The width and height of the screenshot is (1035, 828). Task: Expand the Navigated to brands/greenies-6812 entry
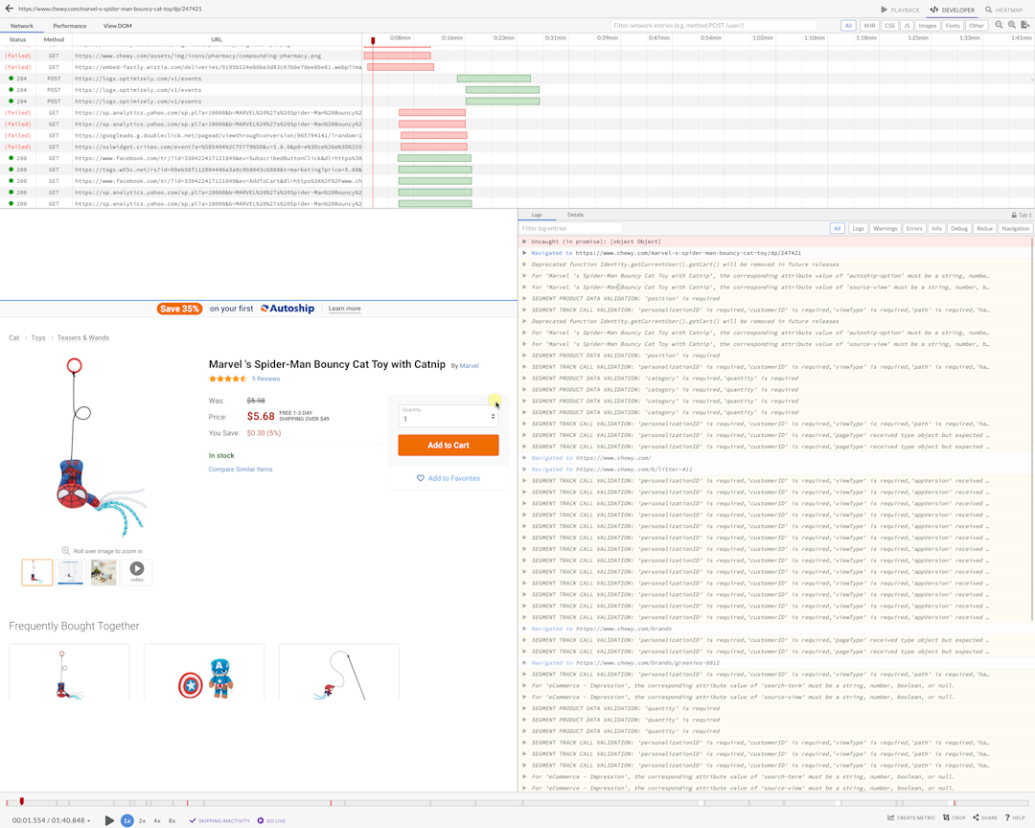pyautogui.click(x=525, y=663)
